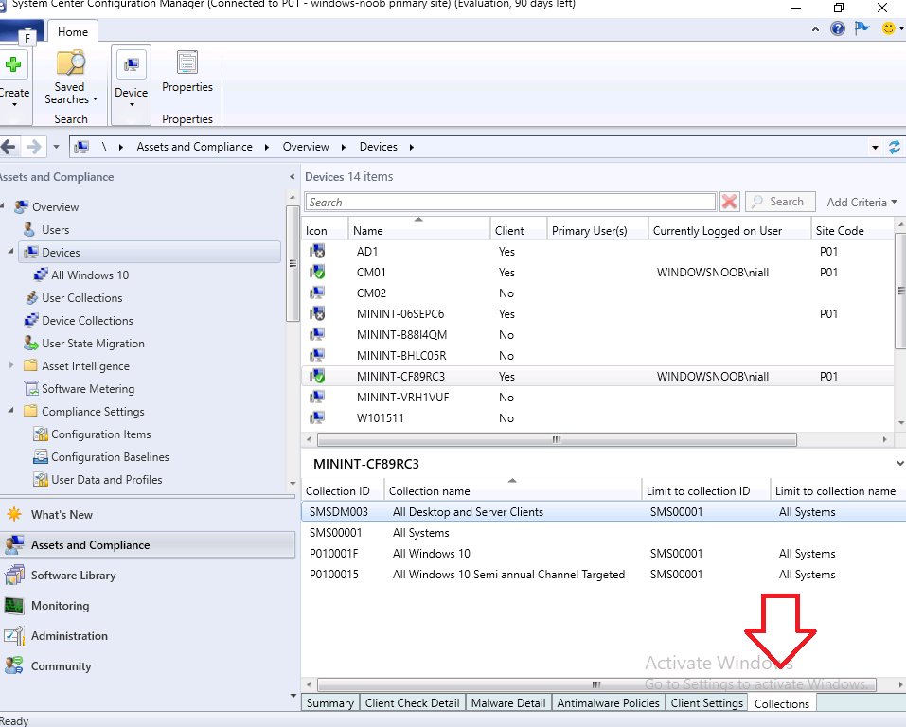906x727 pixels.
Task: Select All Windows 10 tree item
Action: pos(90,275)
